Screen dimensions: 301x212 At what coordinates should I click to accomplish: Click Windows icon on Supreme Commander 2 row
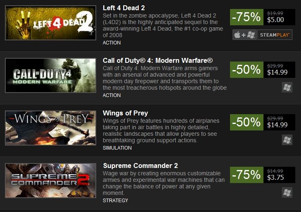tap(287, 192)
